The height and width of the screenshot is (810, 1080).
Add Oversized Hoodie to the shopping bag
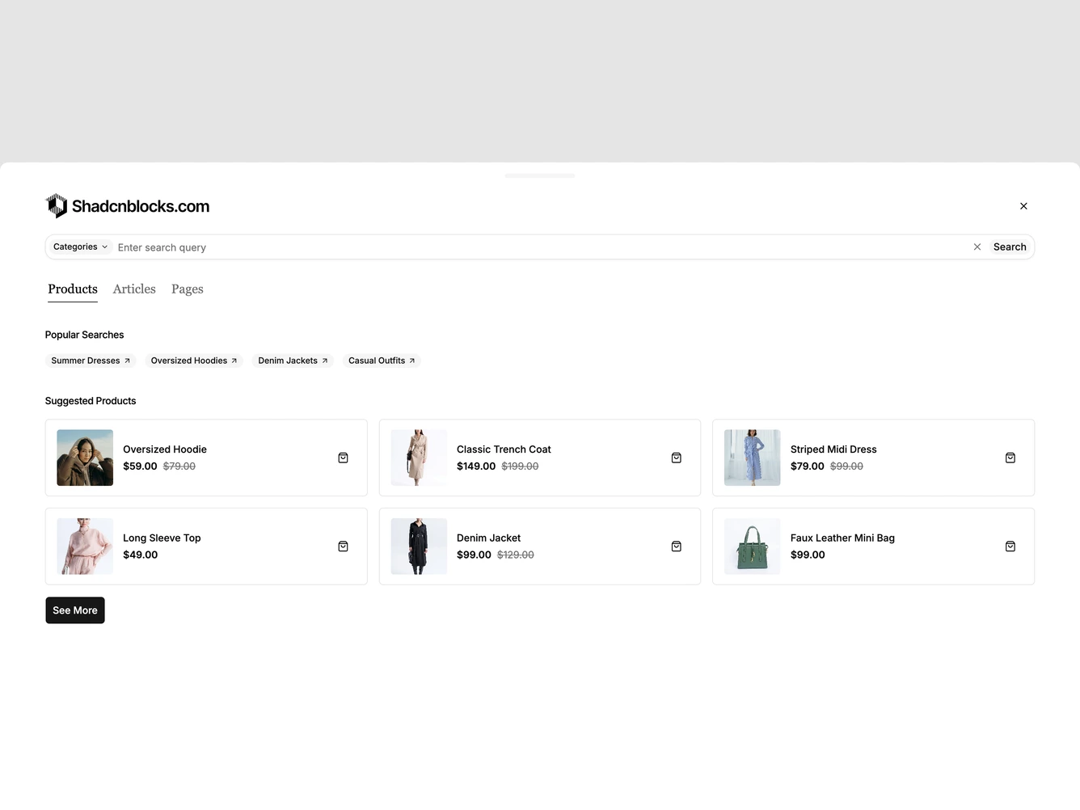343,458
